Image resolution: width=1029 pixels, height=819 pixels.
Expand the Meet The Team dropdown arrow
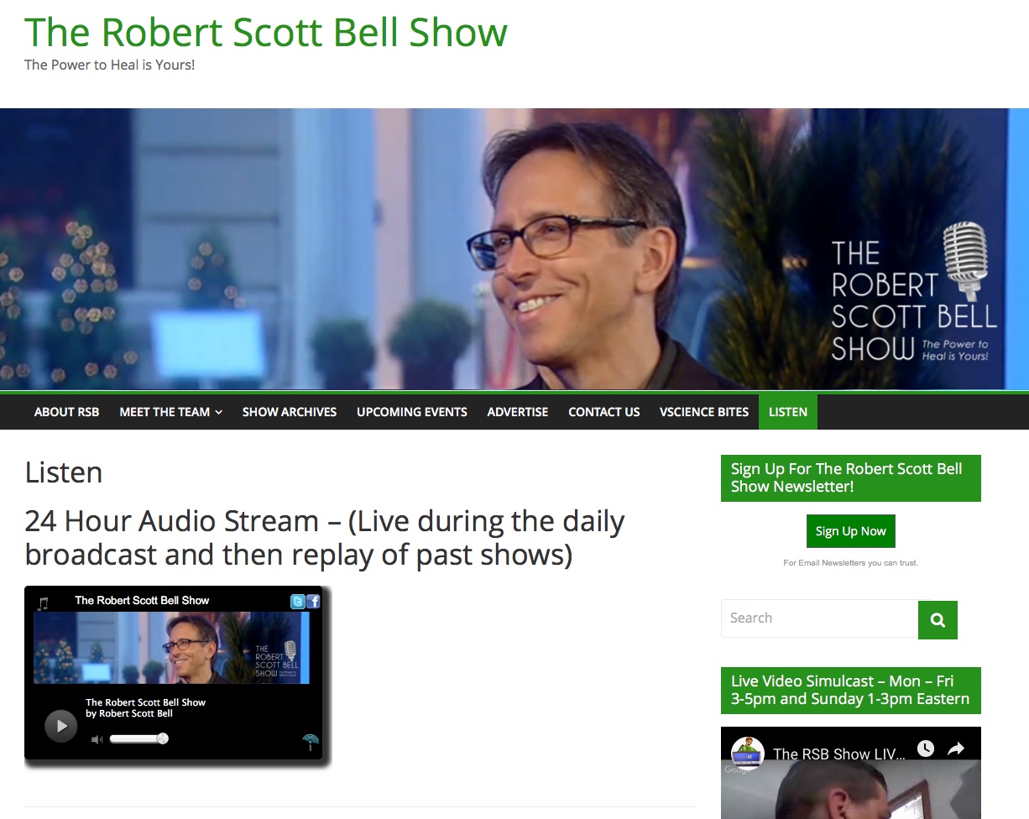click(218, 412)
